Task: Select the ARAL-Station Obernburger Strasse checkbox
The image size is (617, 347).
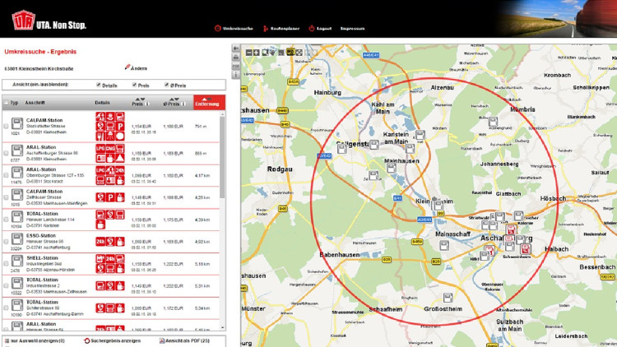Action: click(x=6, y=175)
